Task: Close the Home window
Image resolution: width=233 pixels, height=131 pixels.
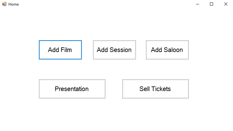Action: click(x=226, y=4)
